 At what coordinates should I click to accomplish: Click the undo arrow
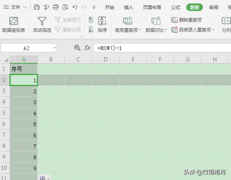(75, 7)
